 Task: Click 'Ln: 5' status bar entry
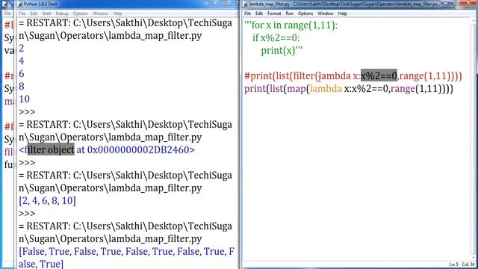pos(454,265)
